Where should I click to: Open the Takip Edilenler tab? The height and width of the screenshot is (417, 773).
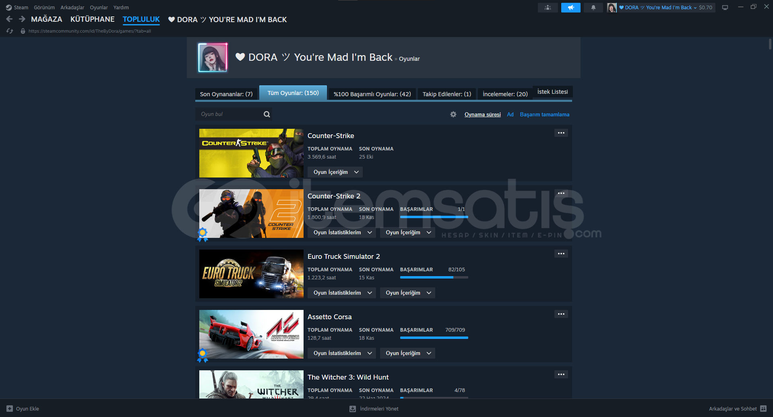[447, 94]
